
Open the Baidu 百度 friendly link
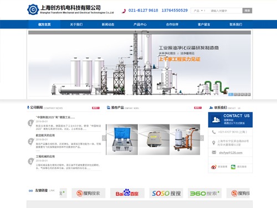127,193
